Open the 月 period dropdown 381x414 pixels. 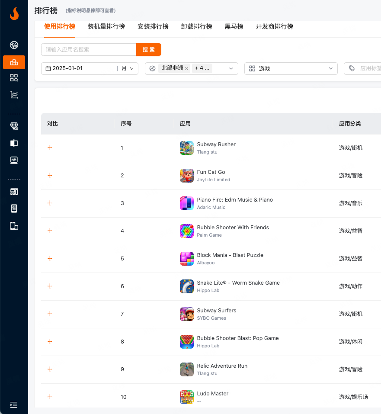point(128,68)
